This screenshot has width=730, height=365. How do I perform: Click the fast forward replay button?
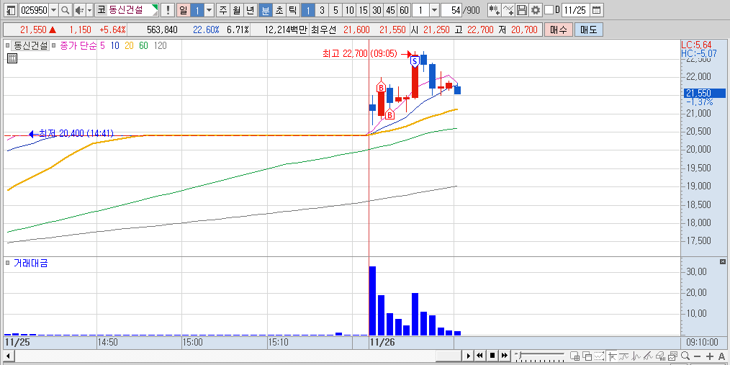pos(504,356)
